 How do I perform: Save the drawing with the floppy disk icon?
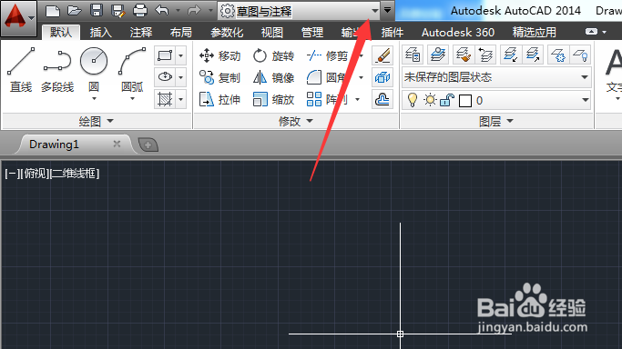97,11
